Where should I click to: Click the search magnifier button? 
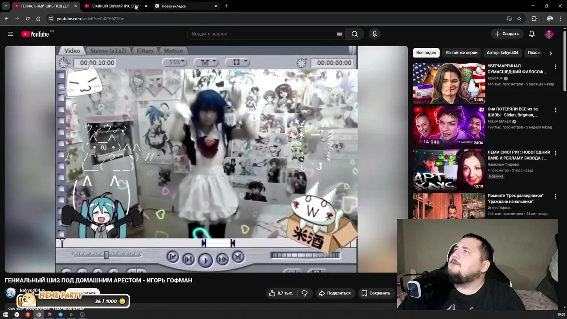354,34
